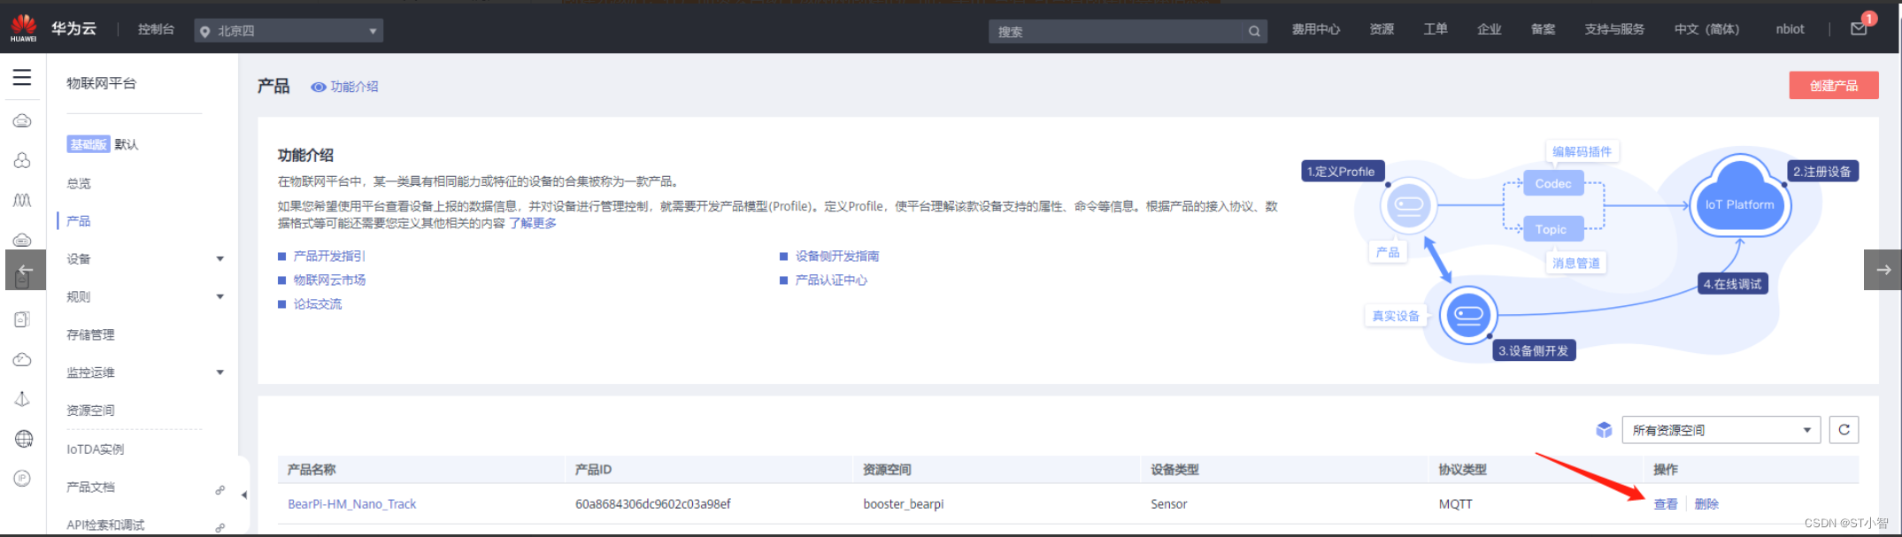Click the eye icon next to 功能介绍
The image size is (1902, 537).
319,87
